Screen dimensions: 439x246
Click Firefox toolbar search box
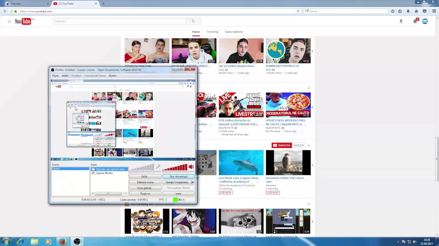pos(346,11)
